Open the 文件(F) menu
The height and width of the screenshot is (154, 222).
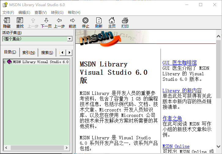(x=8, y=13)
